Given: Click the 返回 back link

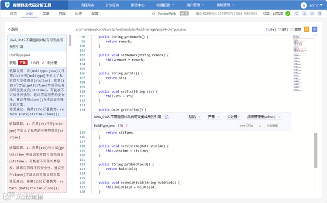Looking at the screenshot, I should point(13,29).
